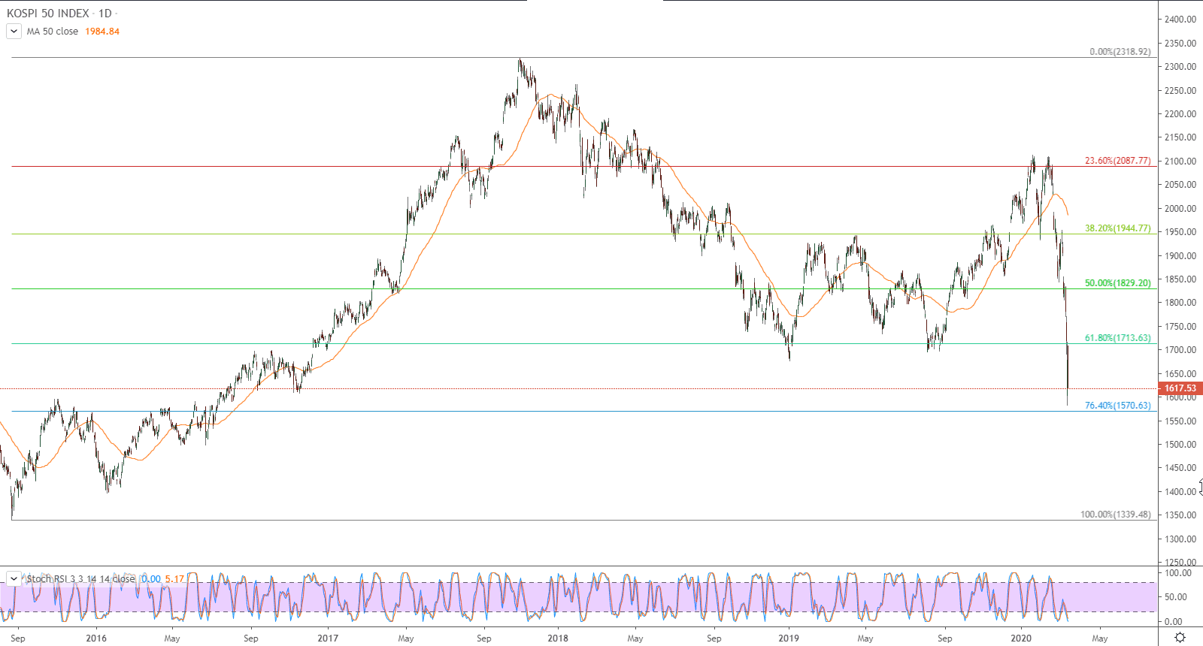Click the Stoch RSI blue value 0.00
This screenshot has width=1203, height=646.
(151, 578)
